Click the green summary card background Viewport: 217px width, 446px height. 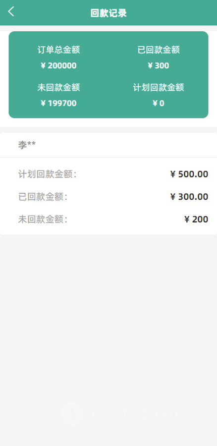pos(108,74)
